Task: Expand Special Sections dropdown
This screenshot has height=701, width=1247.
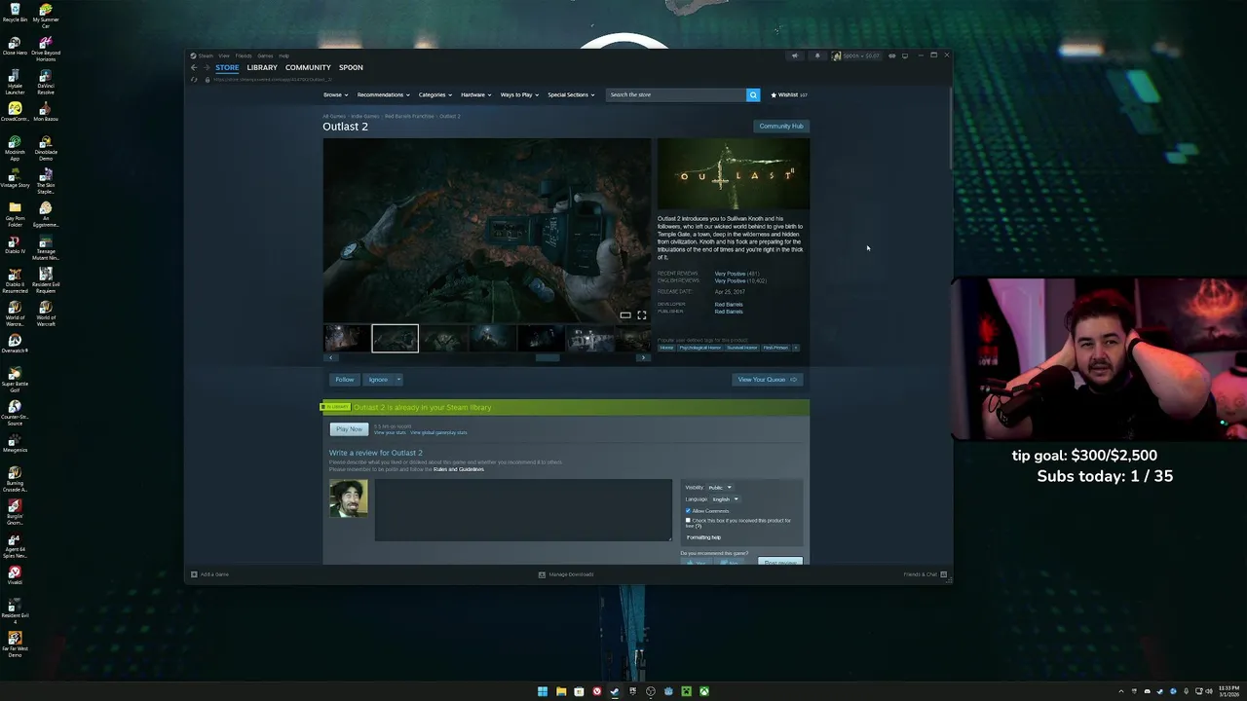Action: click(571, 94)
